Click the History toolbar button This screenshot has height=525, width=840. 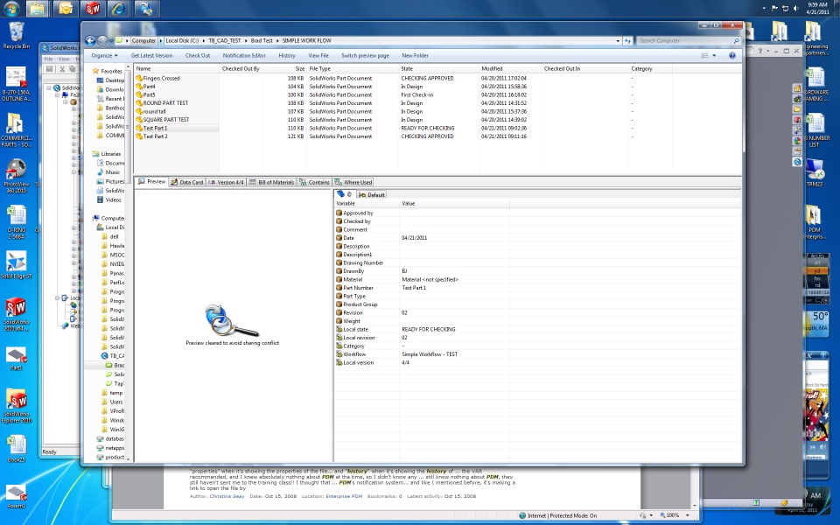tap(287, 56)
